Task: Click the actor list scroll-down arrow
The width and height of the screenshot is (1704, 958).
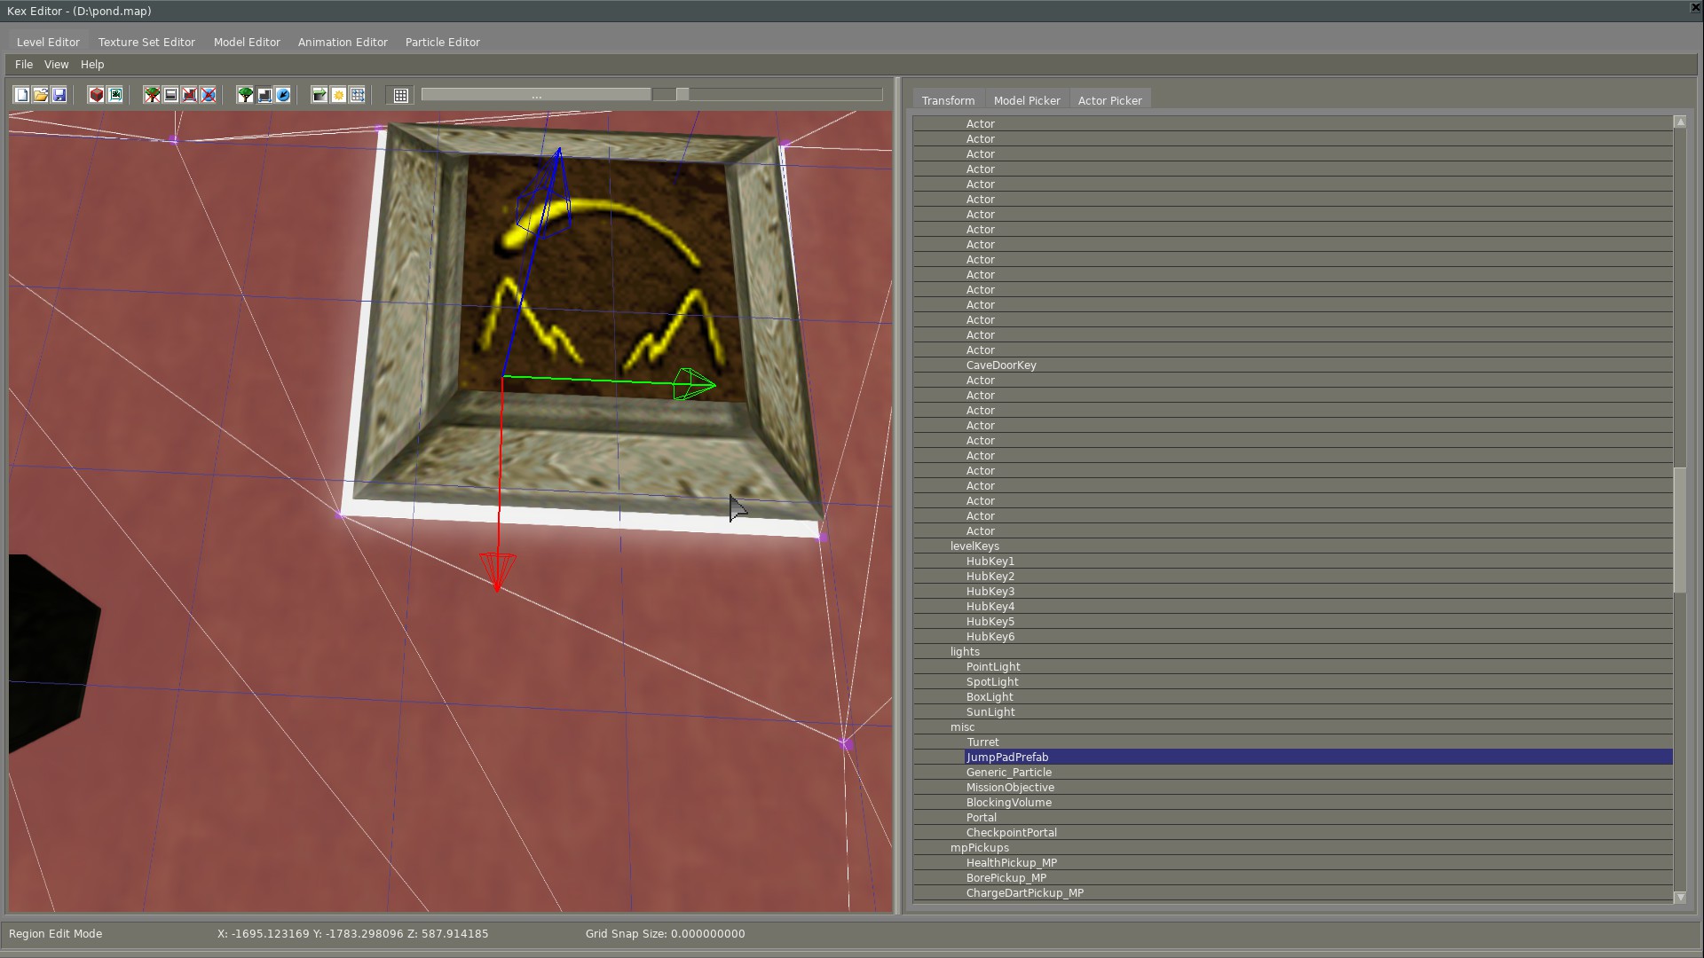Action: tap(1679, 898)
